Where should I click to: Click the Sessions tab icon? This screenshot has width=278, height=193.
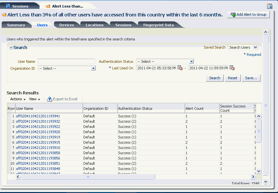(x=8, y=5)
